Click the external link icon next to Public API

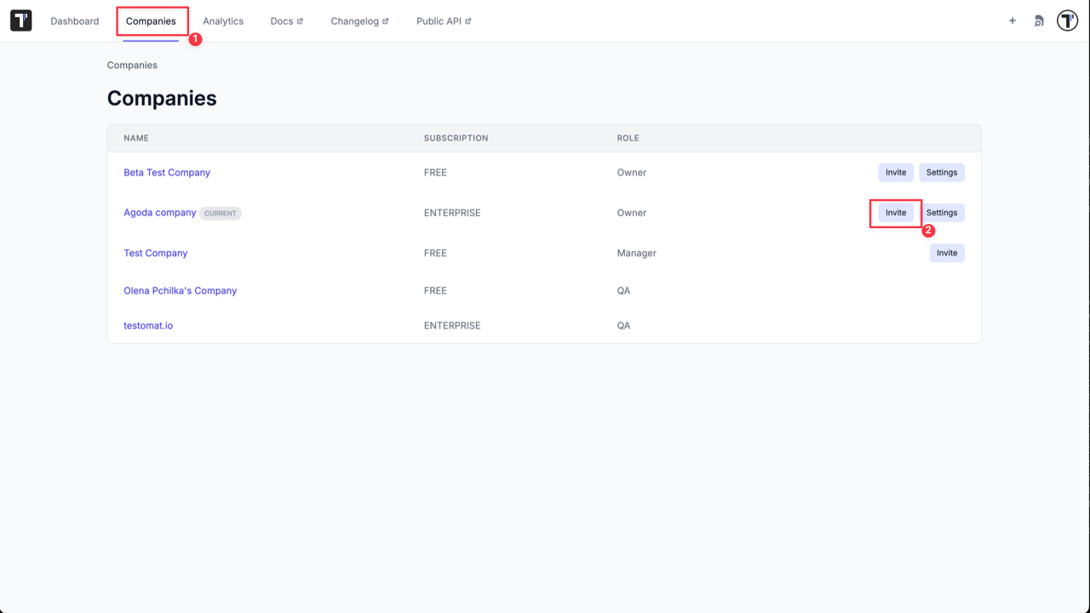tap(466, 20)
